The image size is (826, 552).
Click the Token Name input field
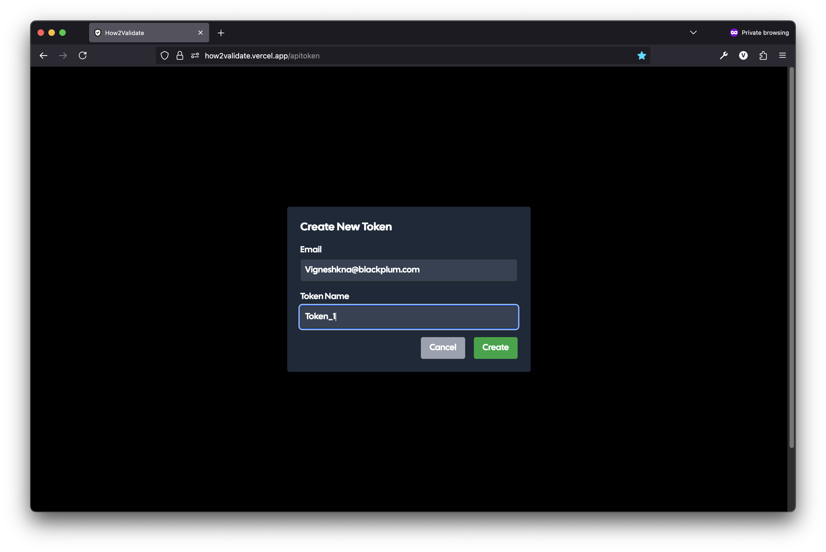pos(408,317)
